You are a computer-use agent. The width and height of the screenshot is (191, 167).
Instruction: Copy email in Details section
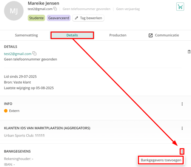coord(34,54)
